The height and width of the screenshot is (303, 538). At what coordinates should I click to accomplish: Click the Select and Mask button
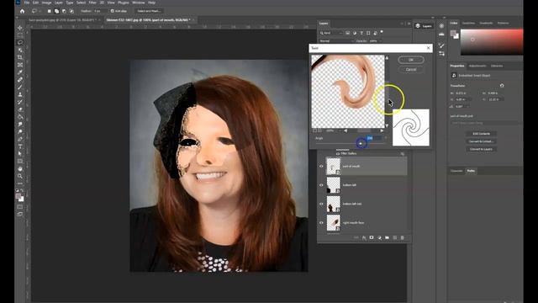pos(149,11)
